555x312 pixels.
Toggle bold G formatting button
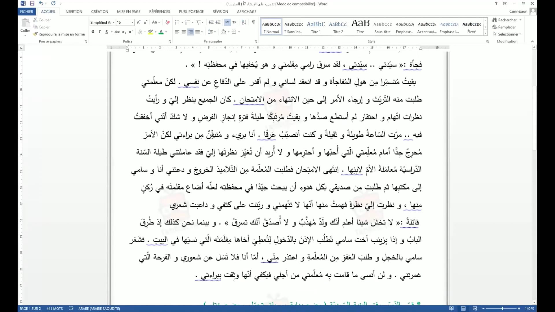93,32
